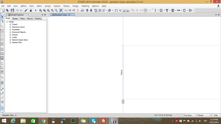Viewport: 221px width, 124px height.
Task: Select the Pan hand tool
Action: [61, 10]
